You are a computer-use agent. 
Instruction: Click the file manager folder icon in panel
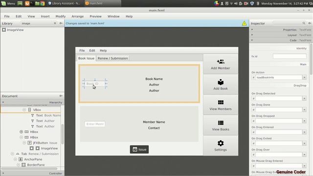pos(37,3)
